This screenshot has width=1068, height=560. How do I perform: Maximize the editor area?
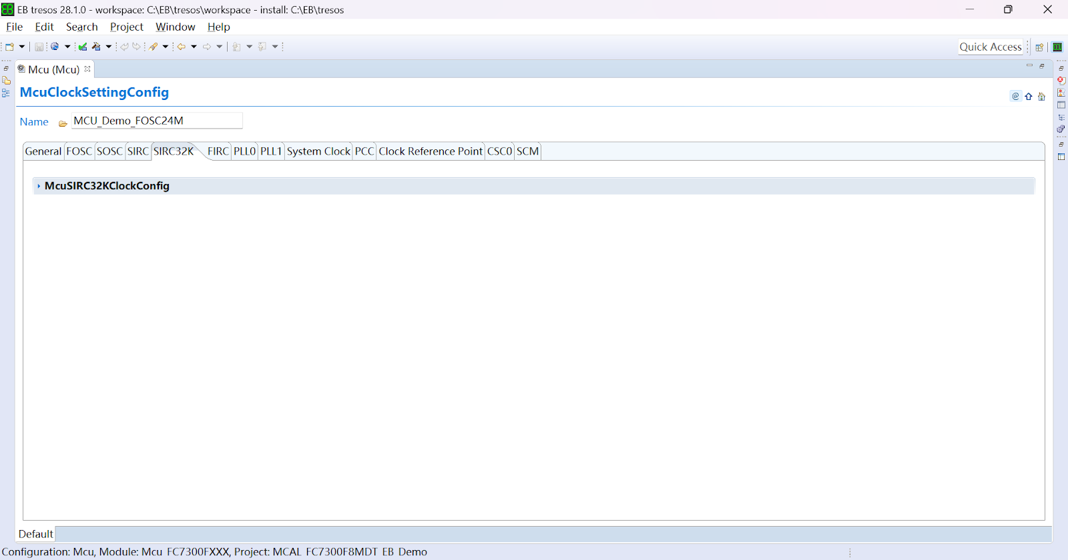coord(1042,66)
